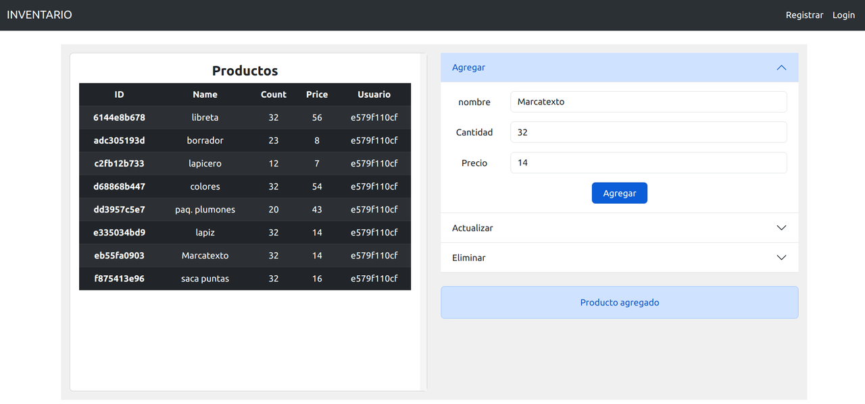Screen dimensions: 865x404
Task: Select the price 16 of saca puntas
Action: (317, 279)
